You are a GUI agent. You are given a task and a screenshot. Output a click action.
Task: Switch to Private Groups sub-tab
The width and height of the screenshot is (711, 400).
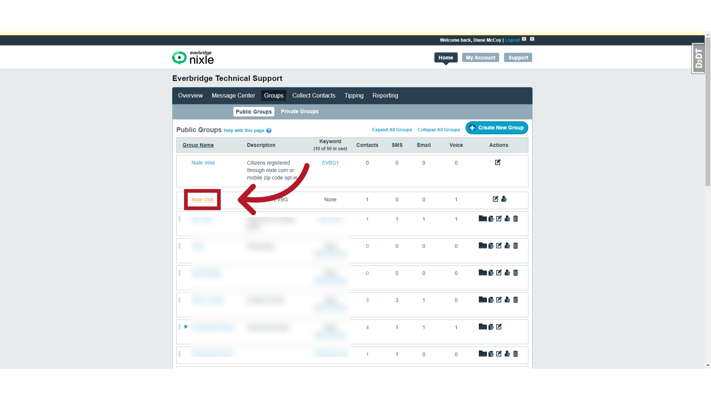click(300, 111)
